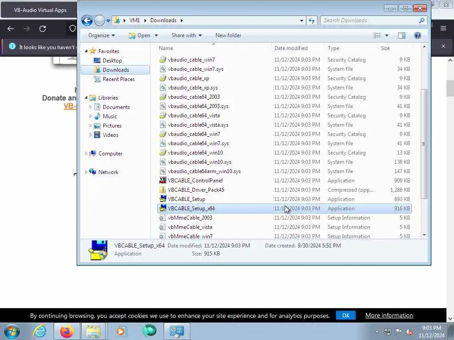Click the muted volume tray icon
Screen dimensions: 454x340
(x=409, y=332)
